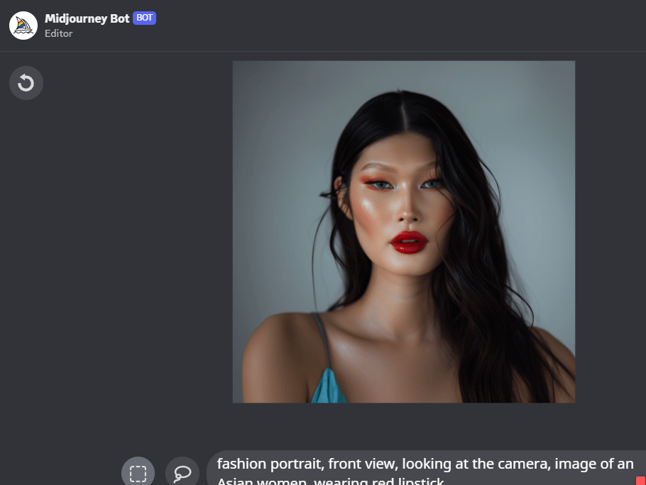The image size is (646, 485).
Task: Click the Midjourney sailboat avatar
Action: click(x=23, y=26)
